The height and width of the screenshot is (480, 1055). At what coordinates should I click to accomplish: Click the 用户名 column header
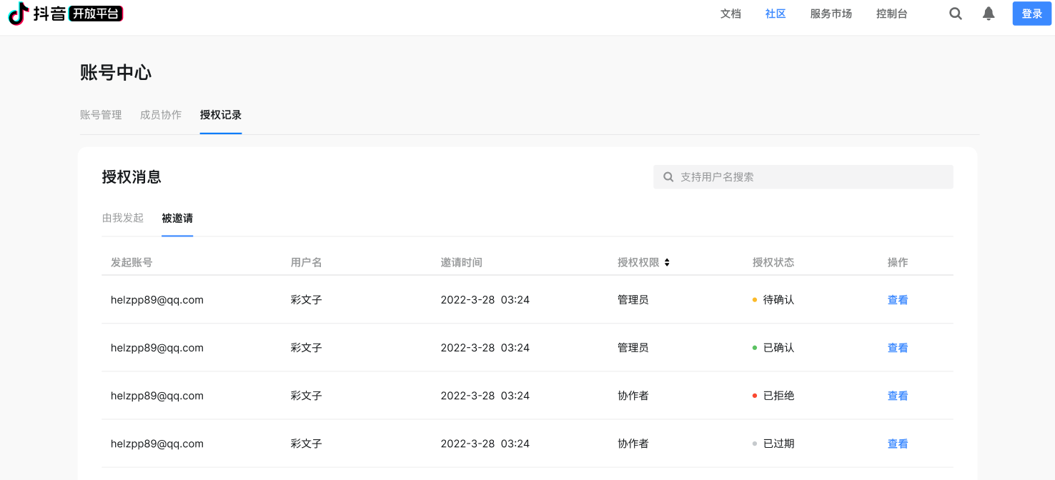click(x=307, y=262)
